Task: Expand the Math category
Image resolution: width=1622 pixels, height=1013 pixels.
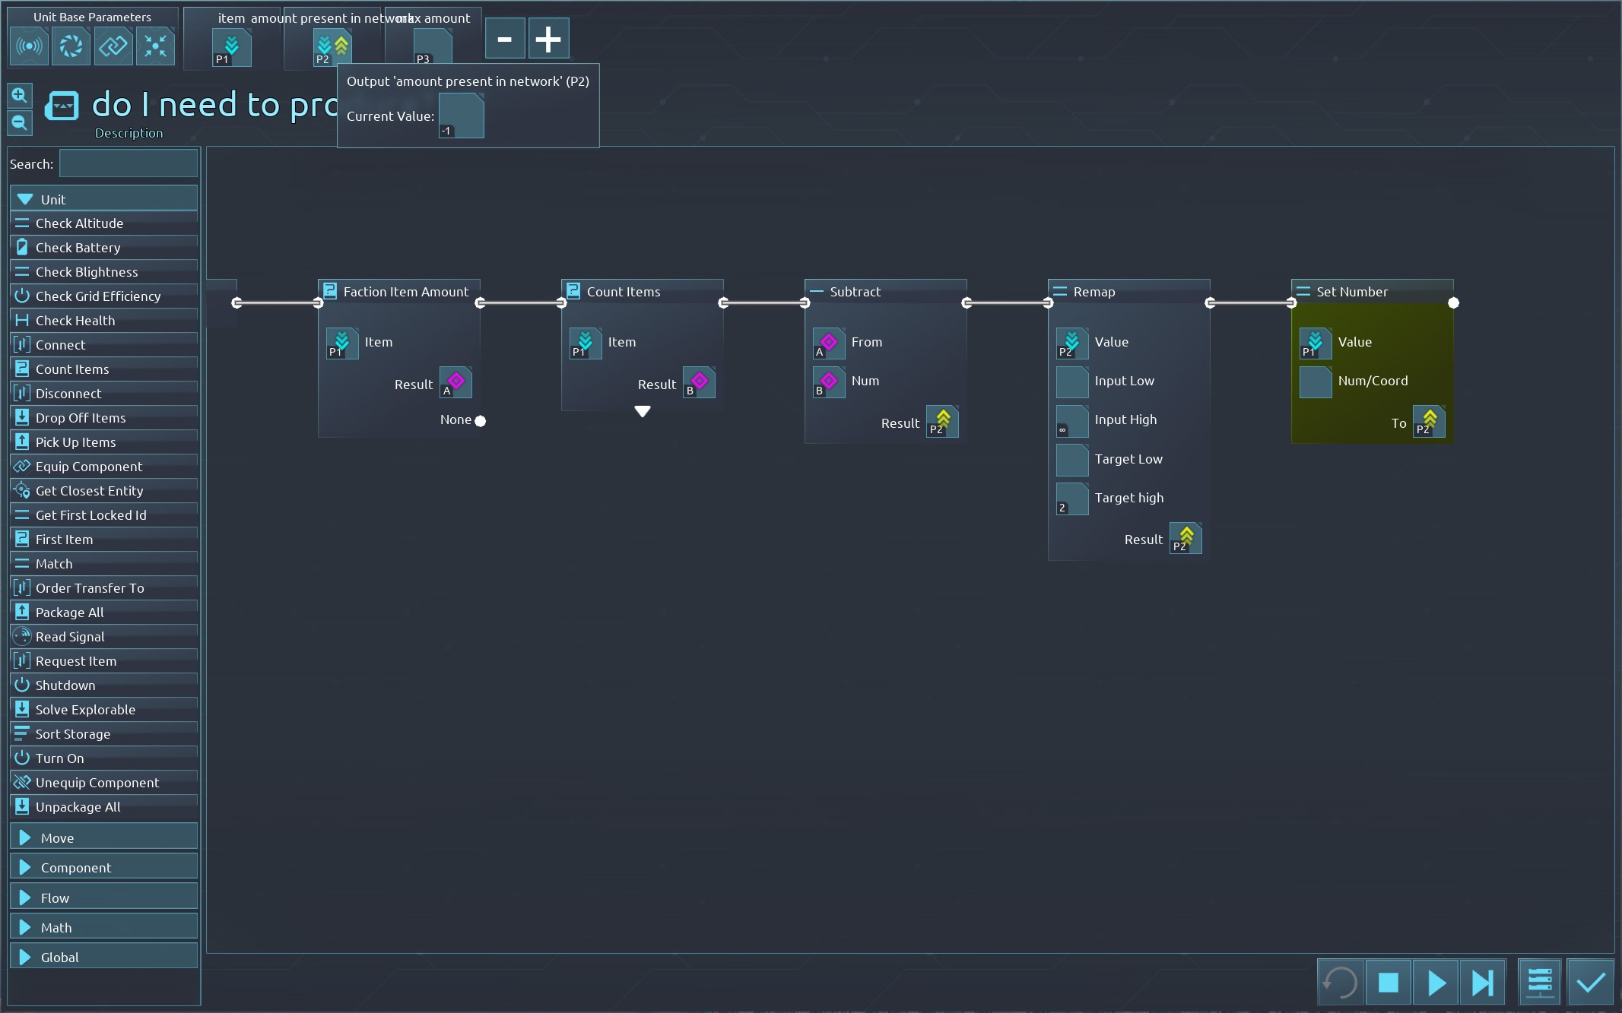Action: click(x=103, y=927)
